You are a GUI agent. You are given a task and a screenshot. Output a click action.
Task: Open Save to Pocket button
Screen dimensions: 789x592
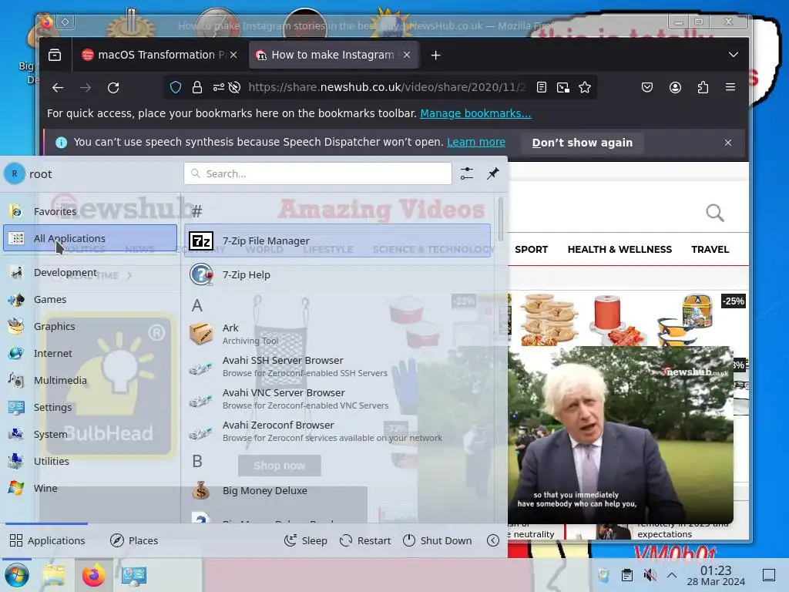pyautogui.click(x=647, y=88)
